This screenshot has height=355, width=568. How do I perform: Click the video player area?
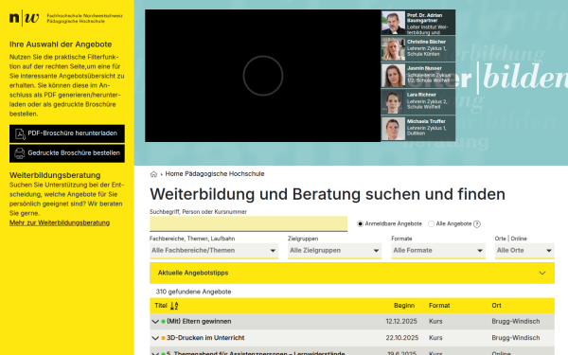click(x=262, y=76)
